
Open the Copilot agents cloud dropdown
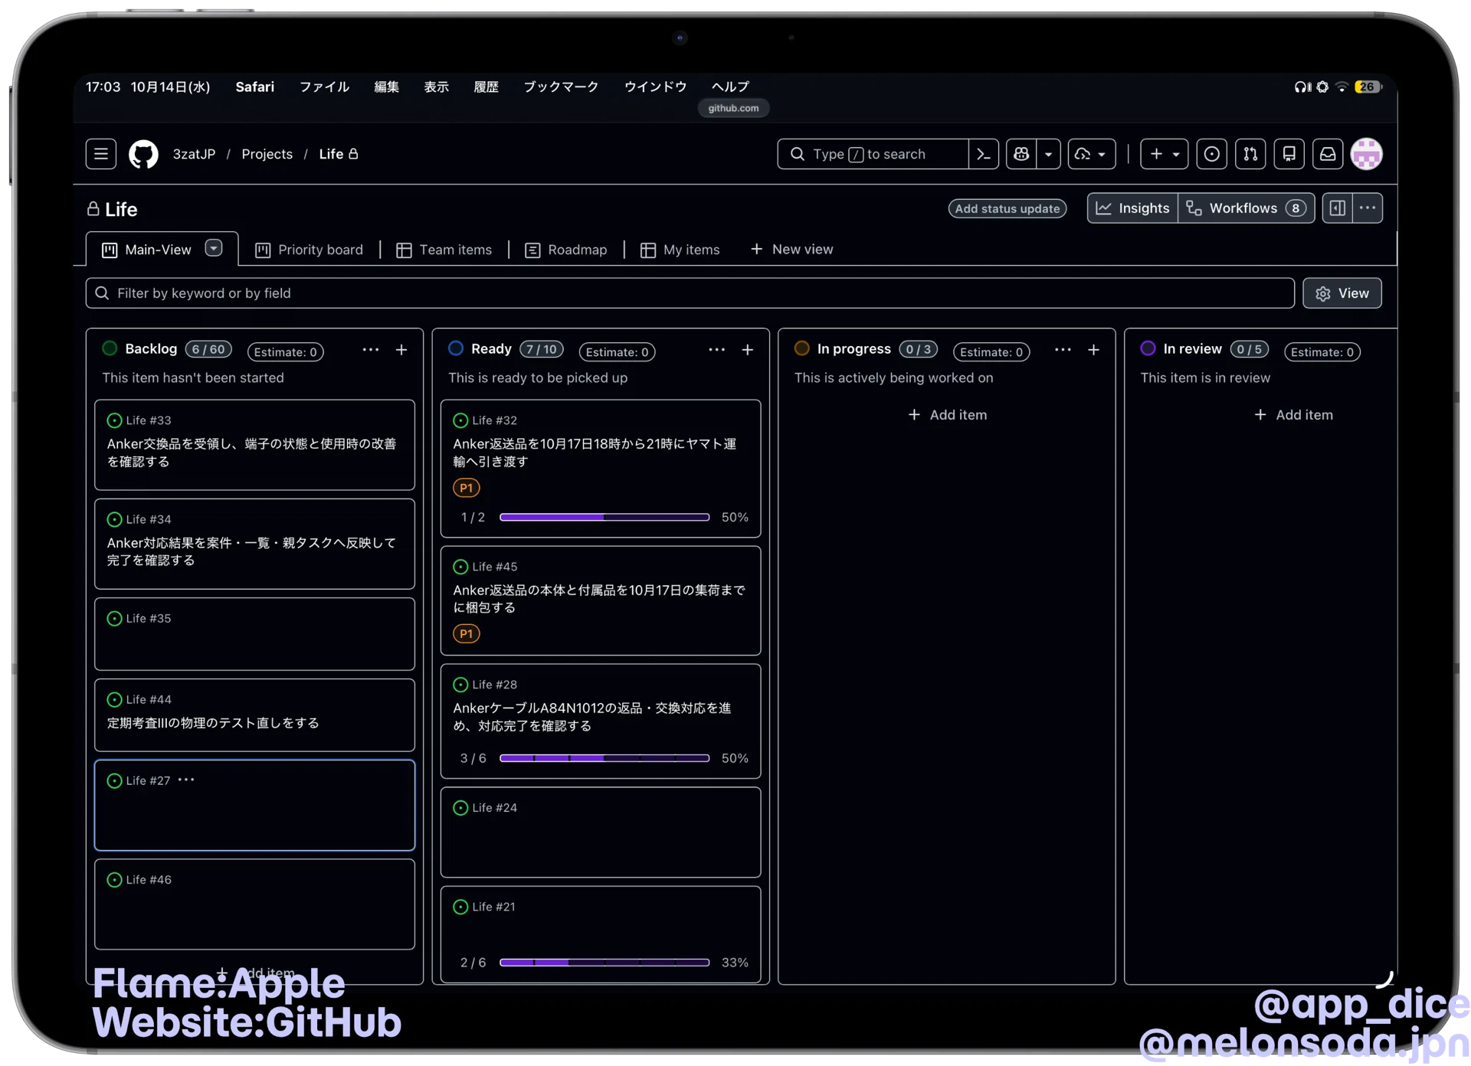tap(1091, 154)
